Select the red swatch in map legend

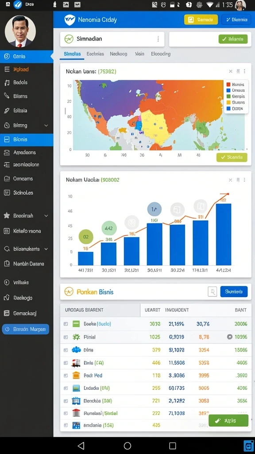point(228,85)
